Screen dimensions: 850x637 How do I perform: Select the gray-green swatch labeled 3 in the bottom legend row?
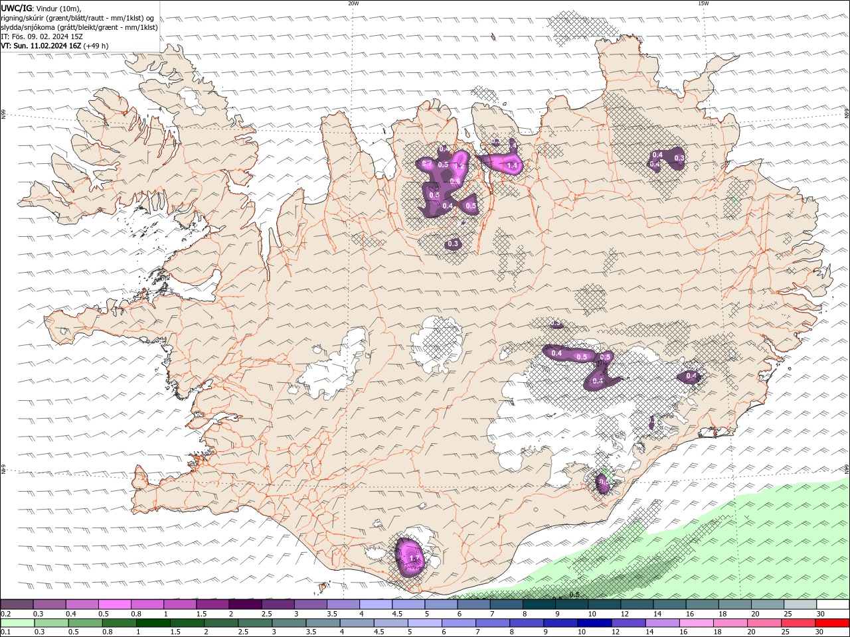(288, 623)
